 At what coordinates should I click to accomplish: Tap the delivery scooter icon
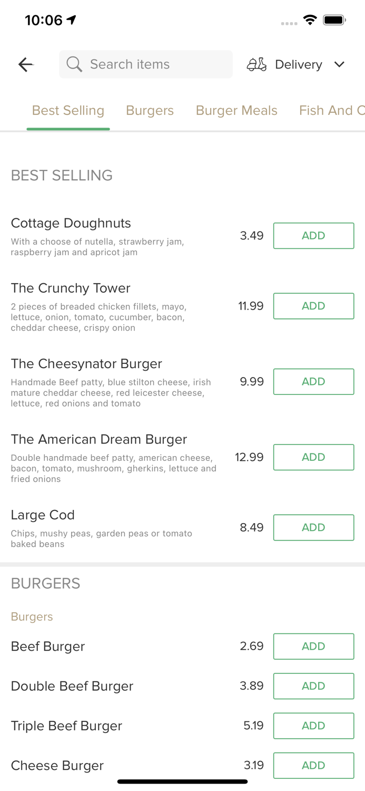tap(257, 64)
